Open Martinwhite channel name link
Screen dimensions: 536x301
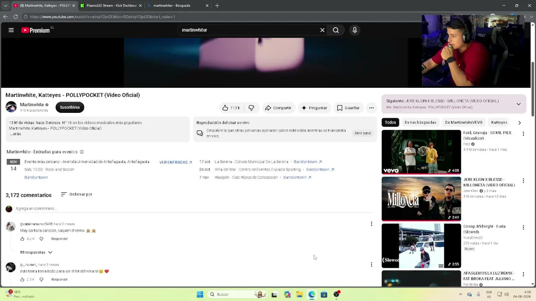point(32,105)
